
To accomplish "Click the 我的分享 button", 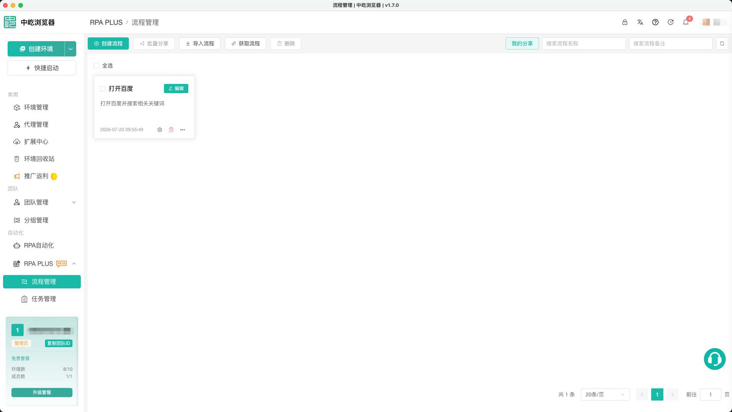I will point(522,43).
